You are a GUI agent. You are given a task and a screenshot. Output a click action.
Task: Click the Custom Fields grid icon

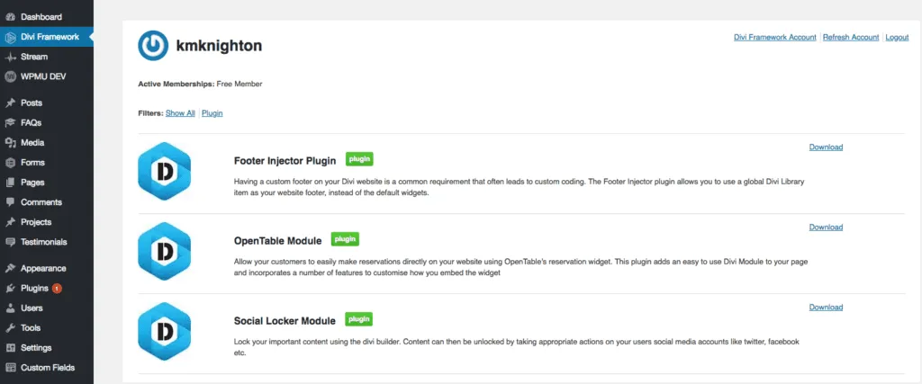[x=10, y=368]
